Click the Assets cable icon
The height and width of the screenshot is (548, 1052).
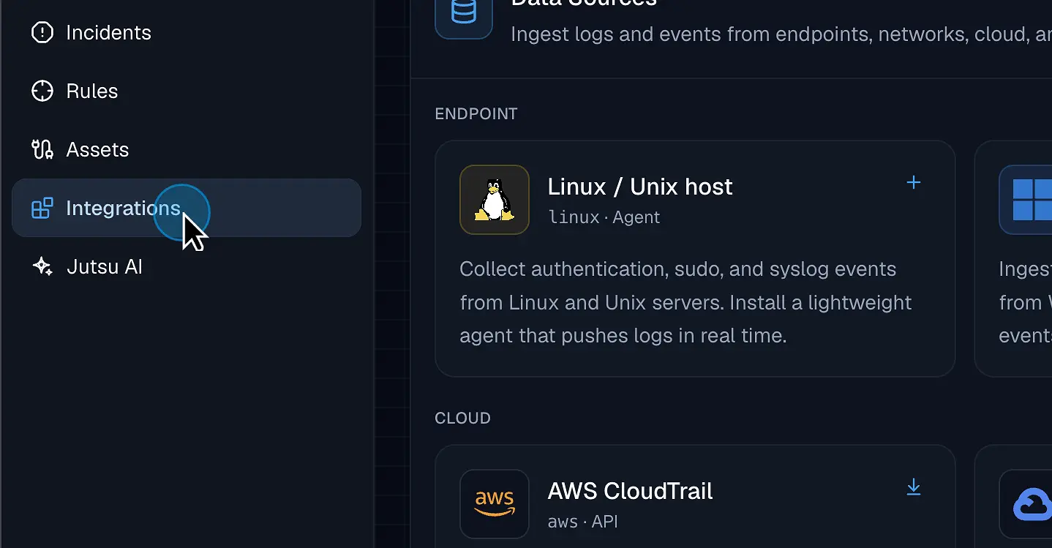coord(42,150)
